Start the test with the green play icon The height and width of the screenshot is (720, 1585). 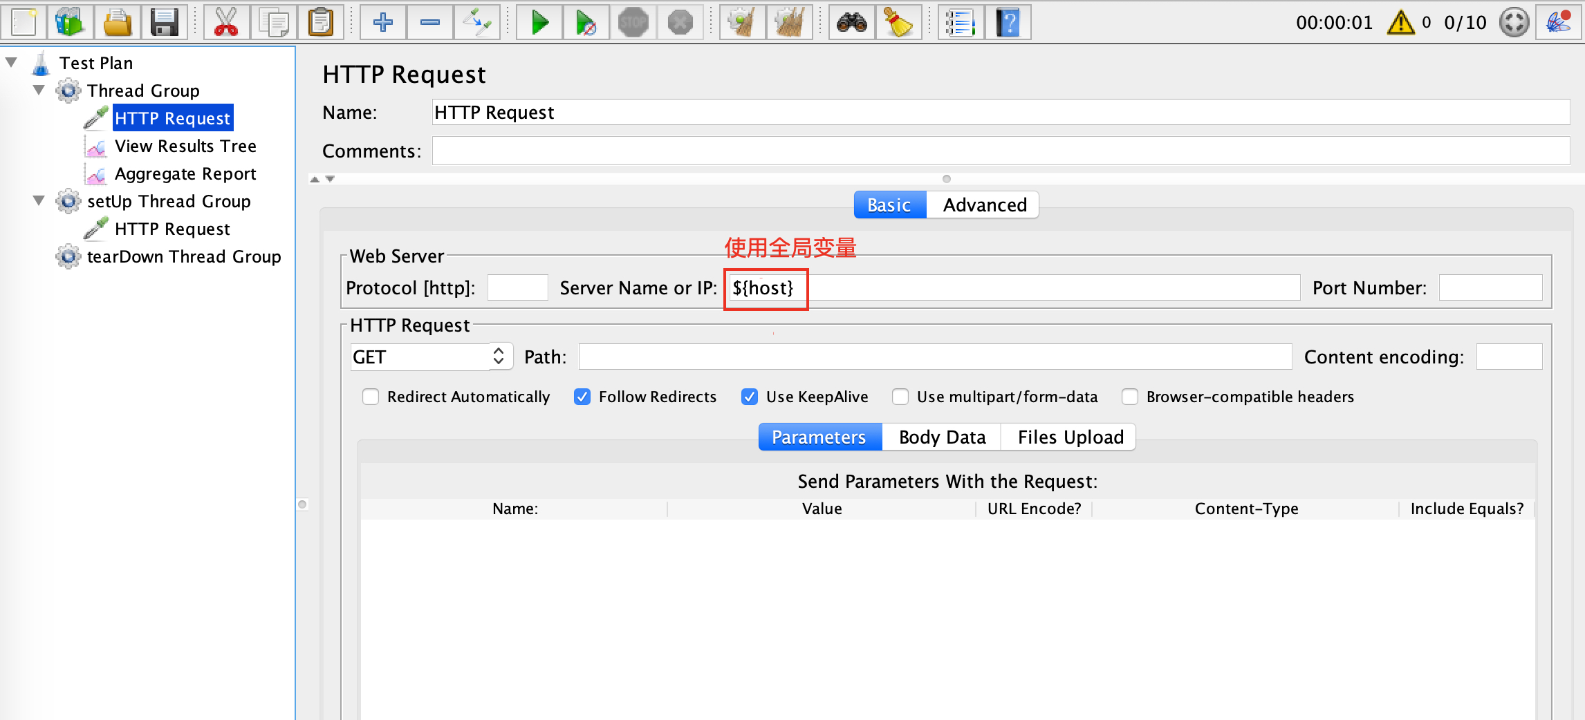coord(539,22)
